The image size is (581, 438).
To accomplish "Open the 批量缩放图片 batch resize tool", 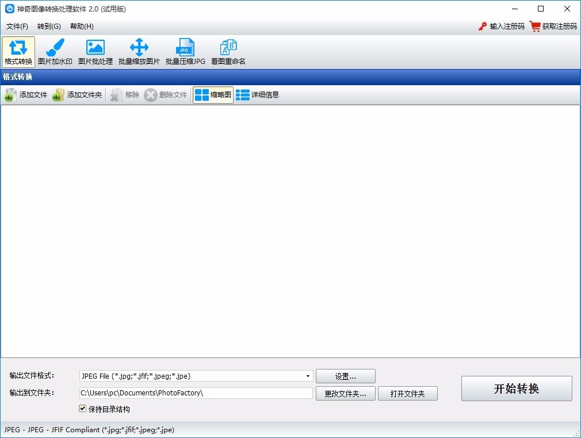I will coord(139,52).
